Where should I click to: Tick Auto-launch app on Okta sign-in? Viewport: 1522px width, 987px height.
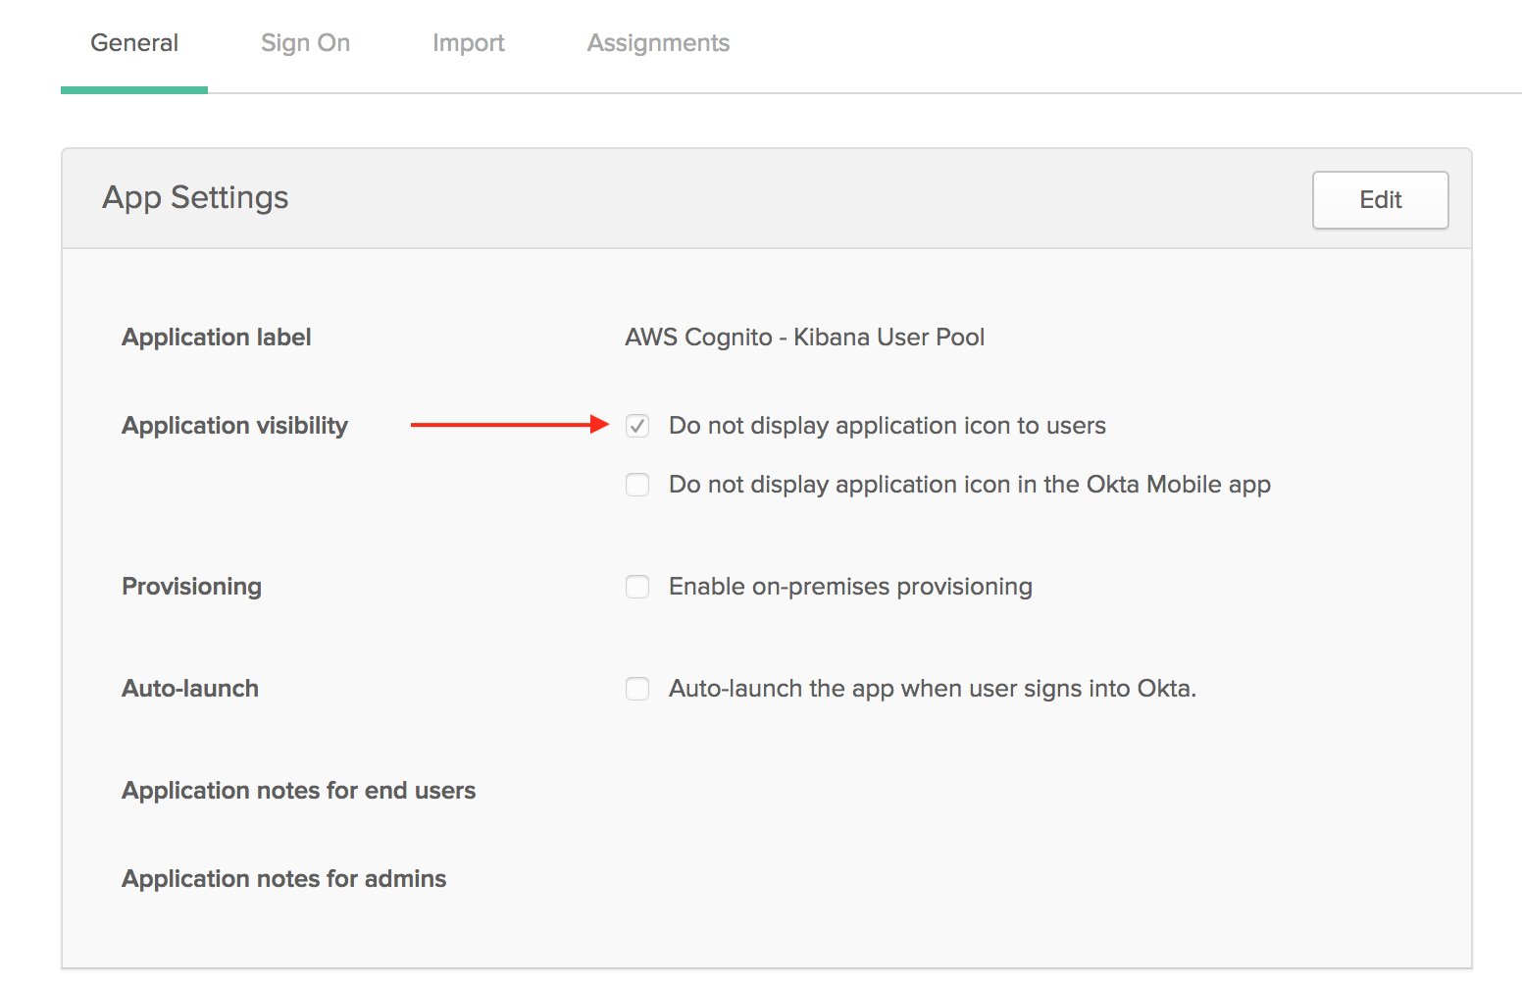637,689
